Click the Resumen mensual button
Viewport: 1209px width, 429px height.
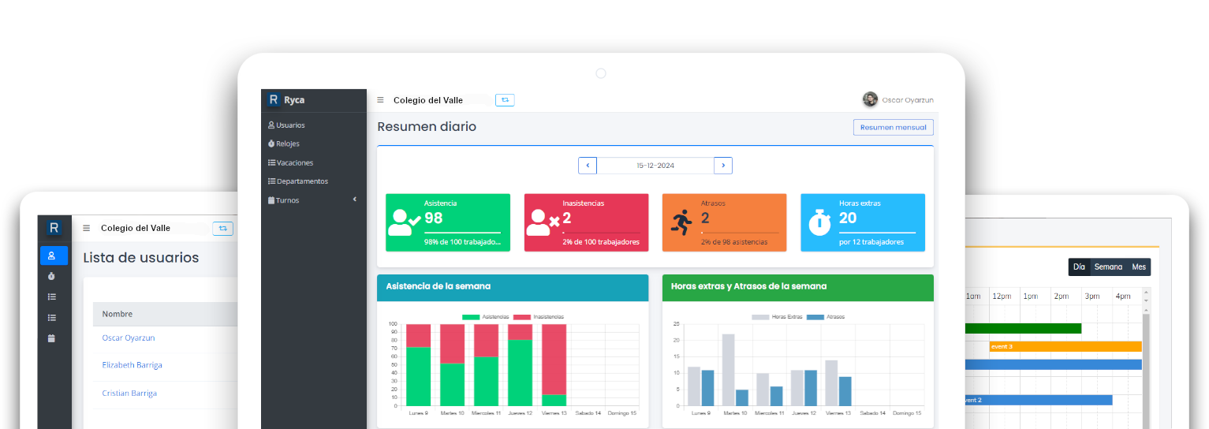pos(893,127)
